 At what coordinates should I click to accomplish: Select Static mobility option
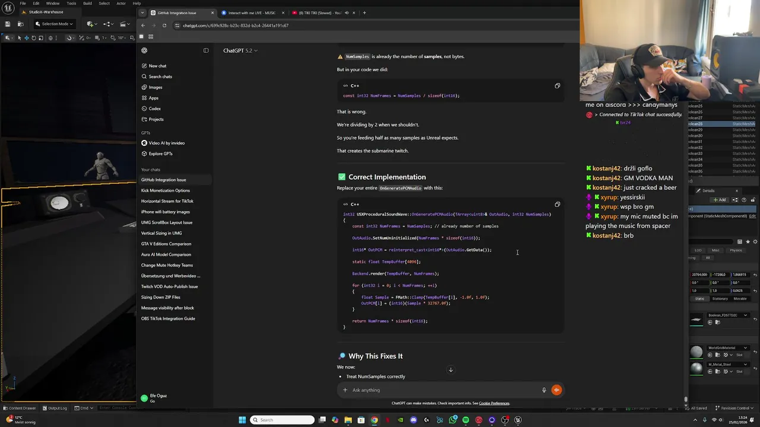700,299
